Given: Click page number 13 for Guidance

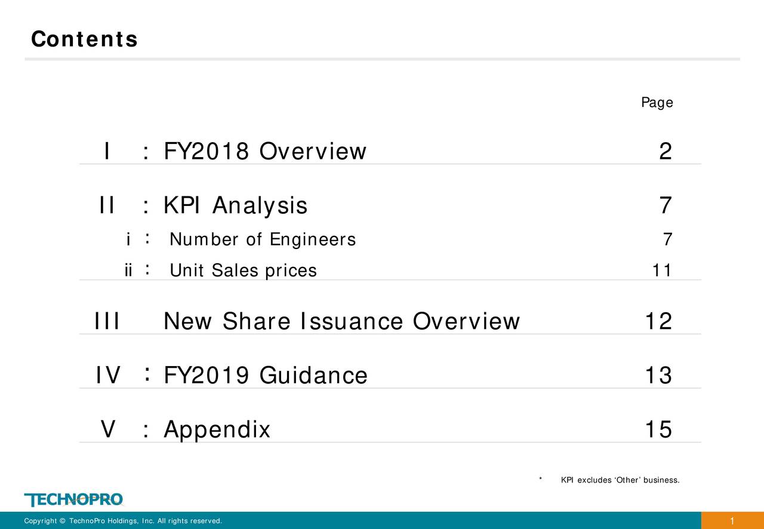Looking at the screenshot, I should click(x=658, y=376).
